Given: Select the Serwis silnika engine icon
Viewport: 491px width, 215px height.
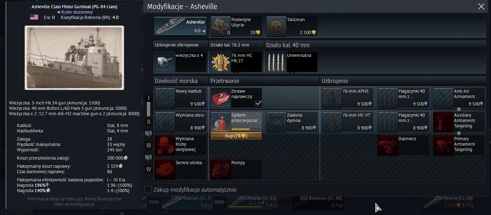Looking at the screenshot, I should pos(165,169).
